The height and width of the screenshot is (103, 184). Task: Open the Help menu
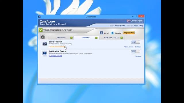pos(141,26)
